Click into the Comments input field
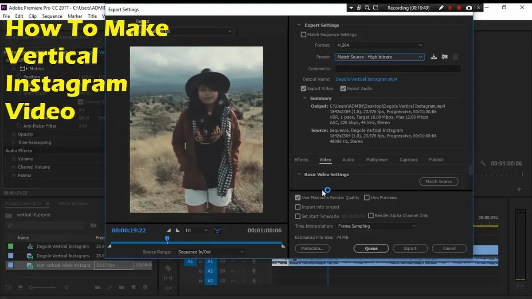This screenshot has width=532, height=299. point(398,69)
